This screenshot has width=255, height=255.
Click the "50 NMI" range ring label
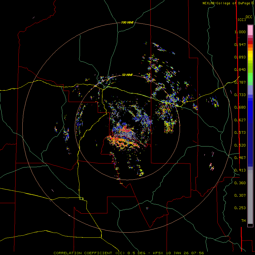pyautogui.click(x=127, y=75)
